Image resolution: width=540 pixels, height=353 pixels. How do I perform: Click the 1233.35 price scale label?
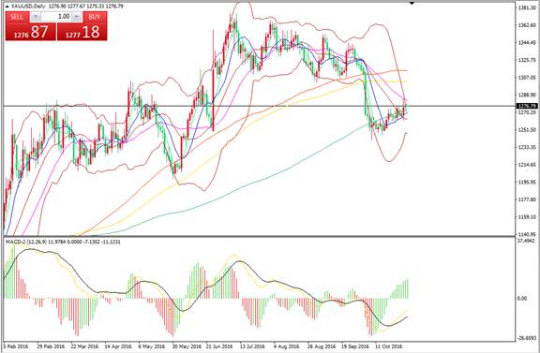pyautogui.click(x=527, y=147)
